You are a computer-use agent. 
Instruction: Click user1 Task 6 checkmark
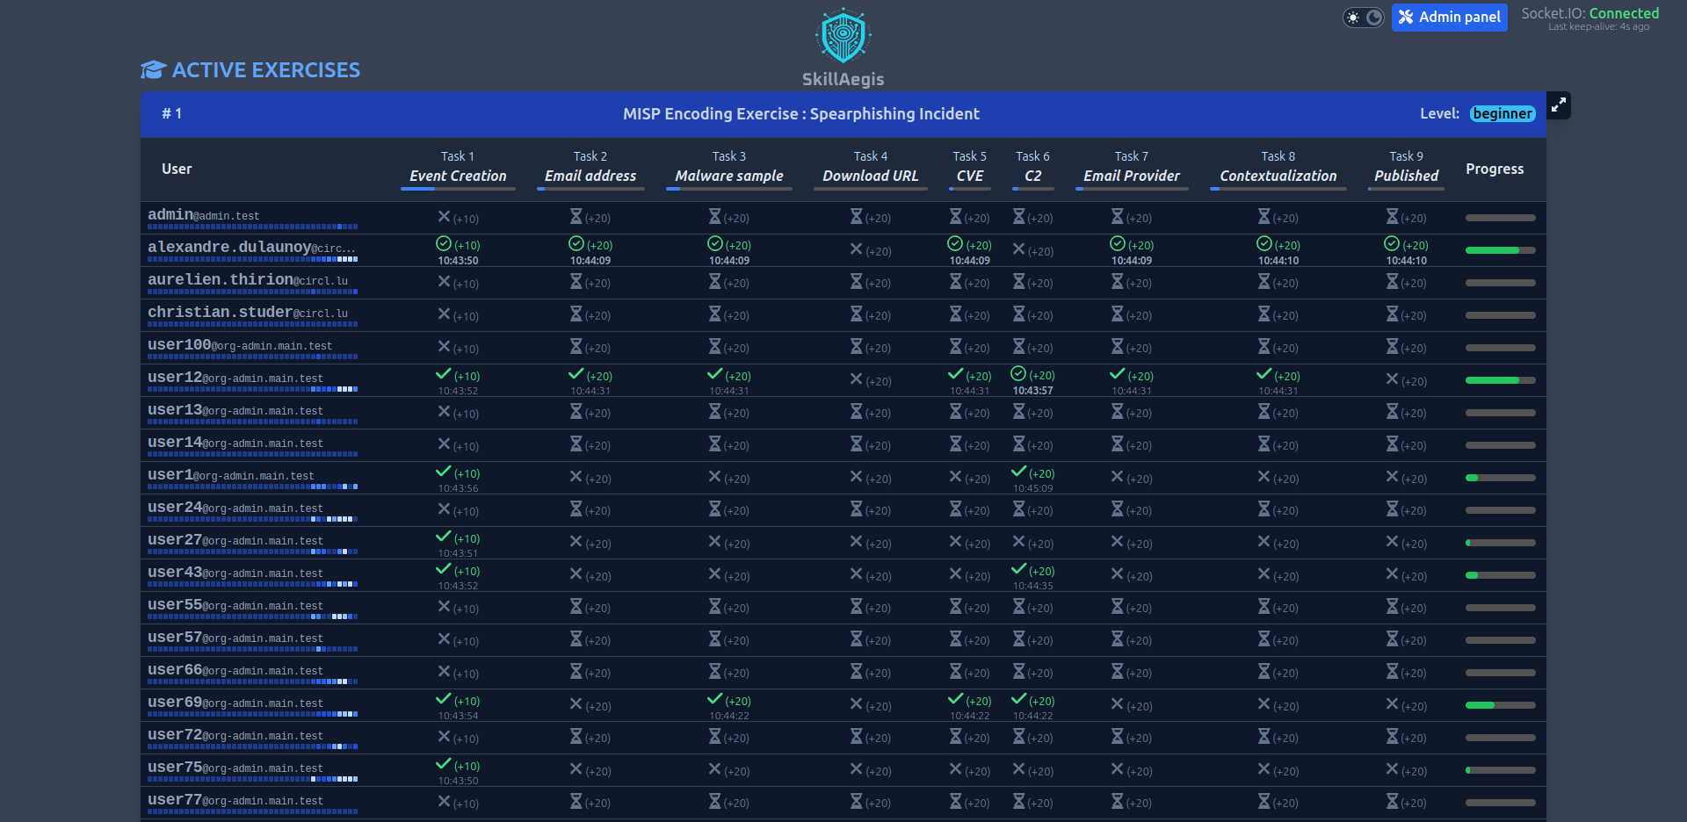[x=1019, y=472]
